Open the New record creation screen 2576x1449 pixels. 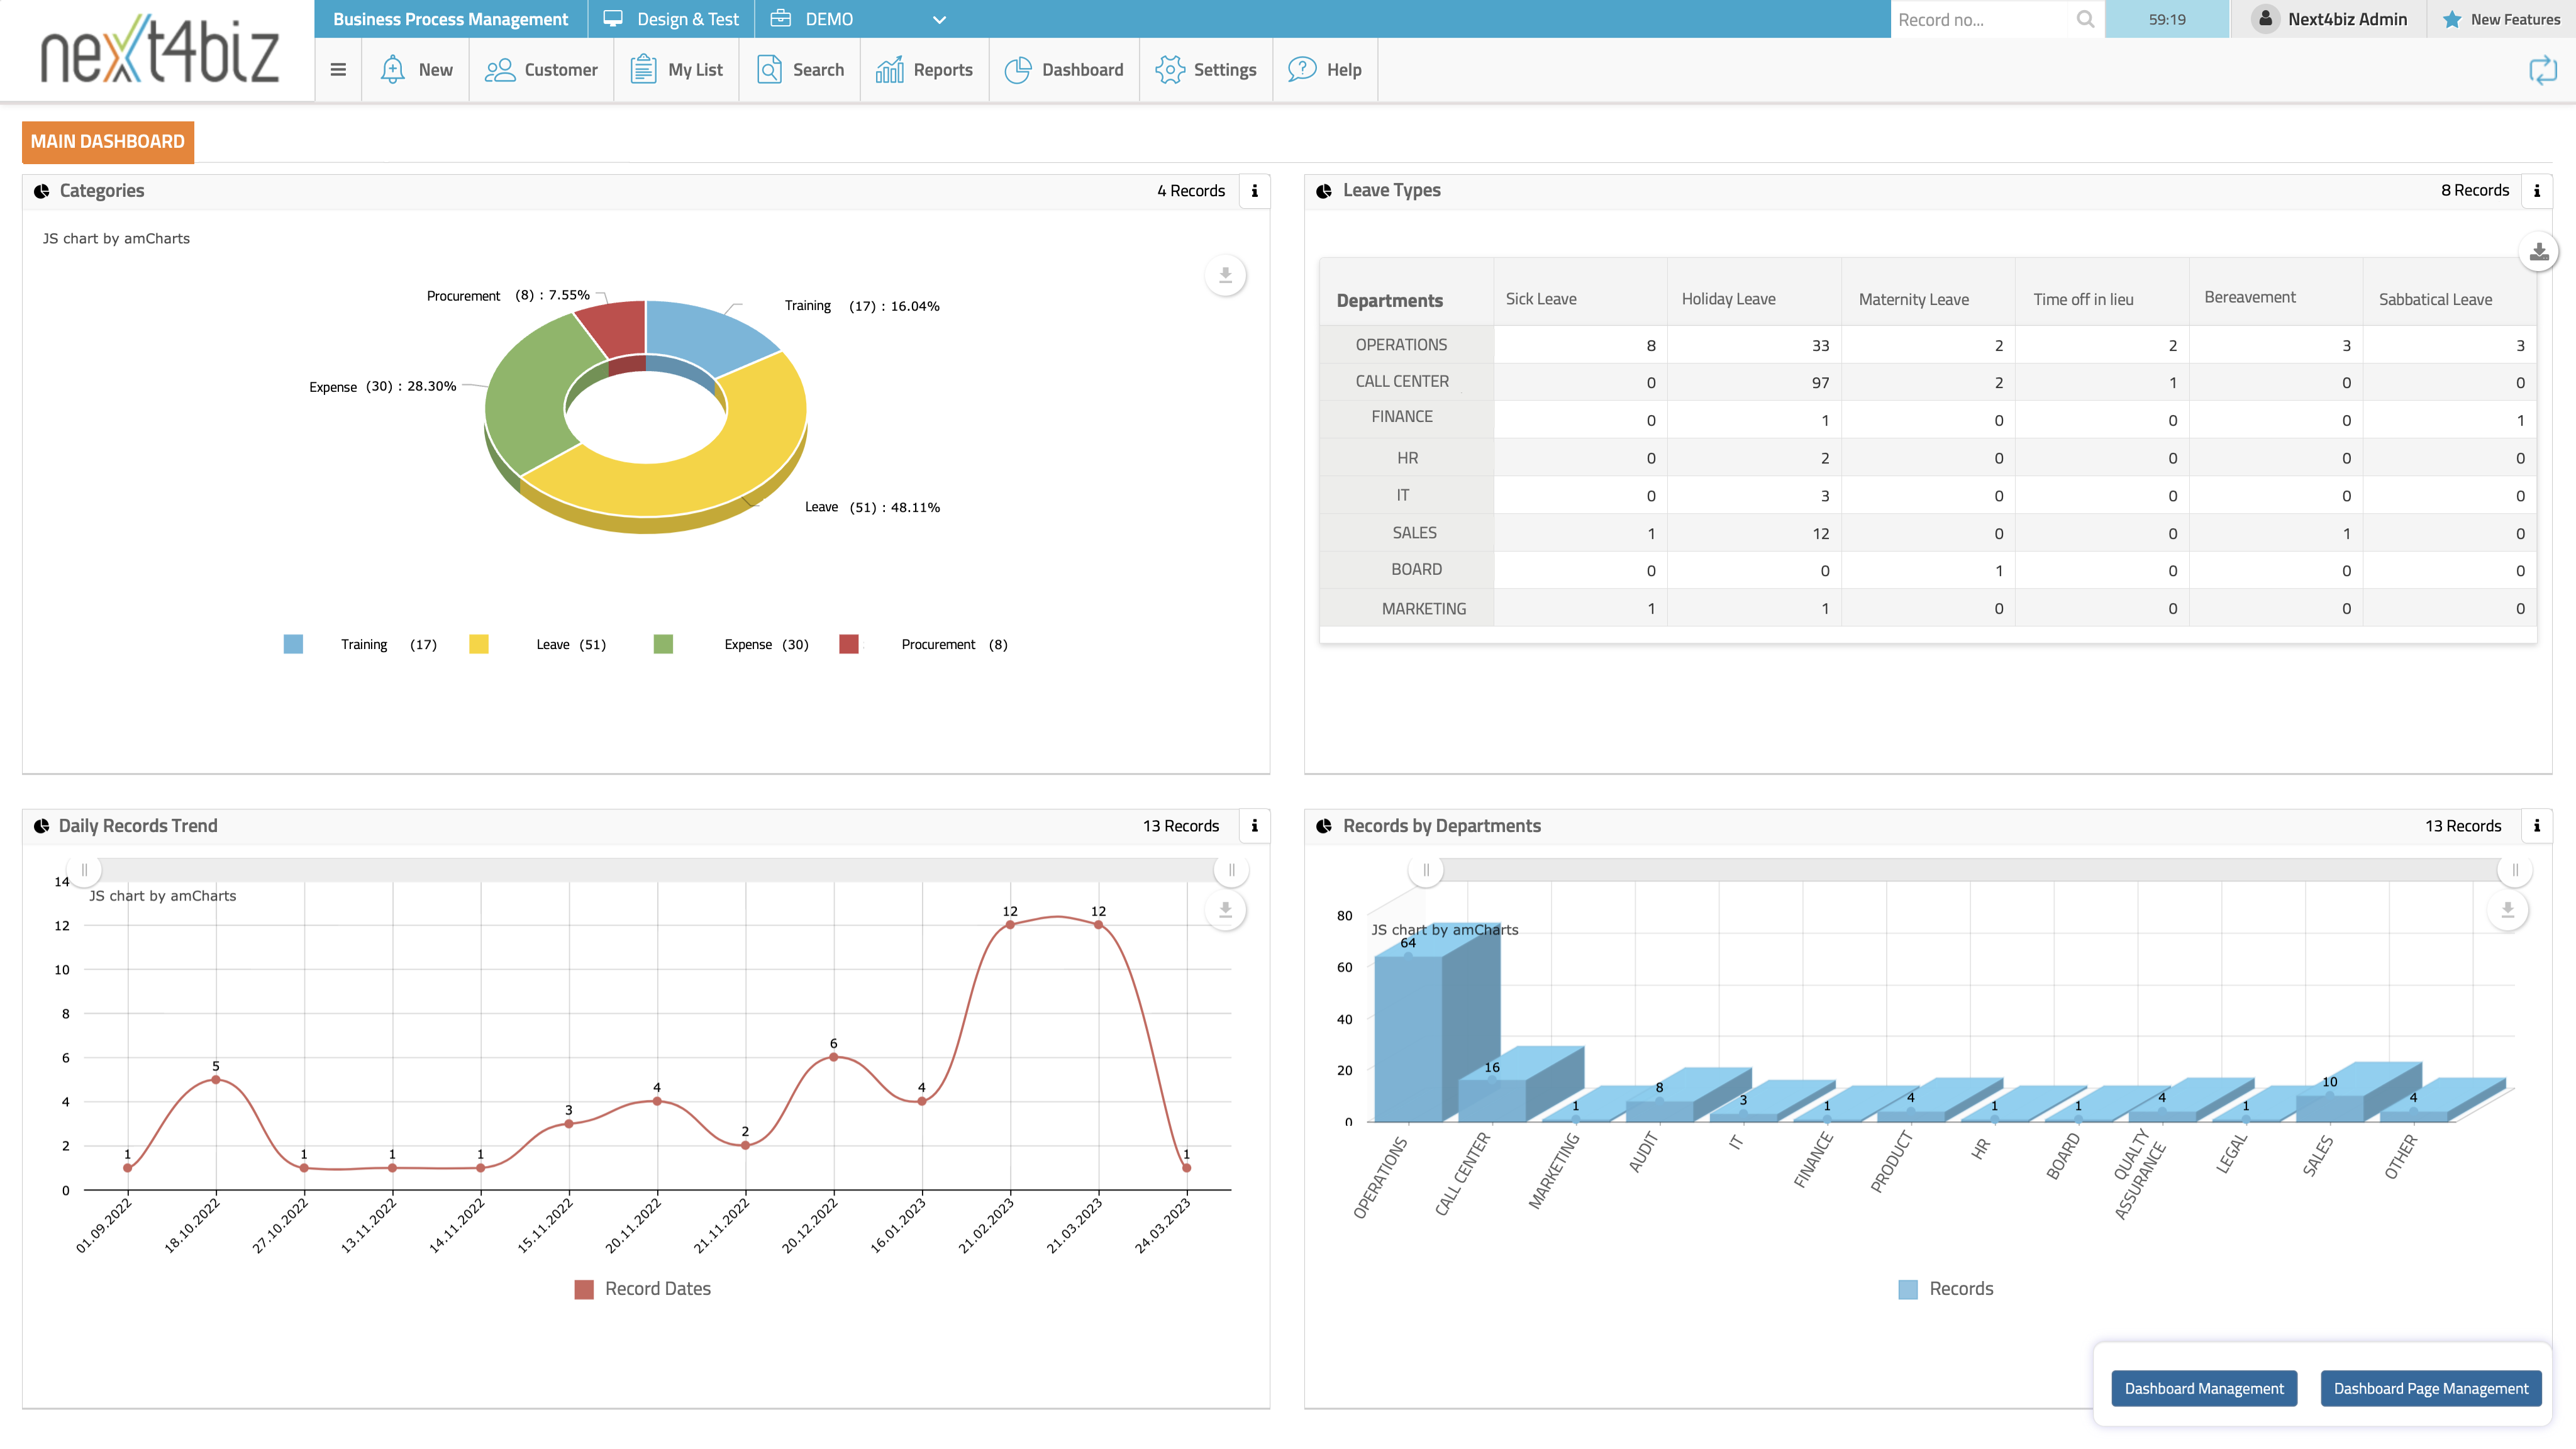pos(415,69)
